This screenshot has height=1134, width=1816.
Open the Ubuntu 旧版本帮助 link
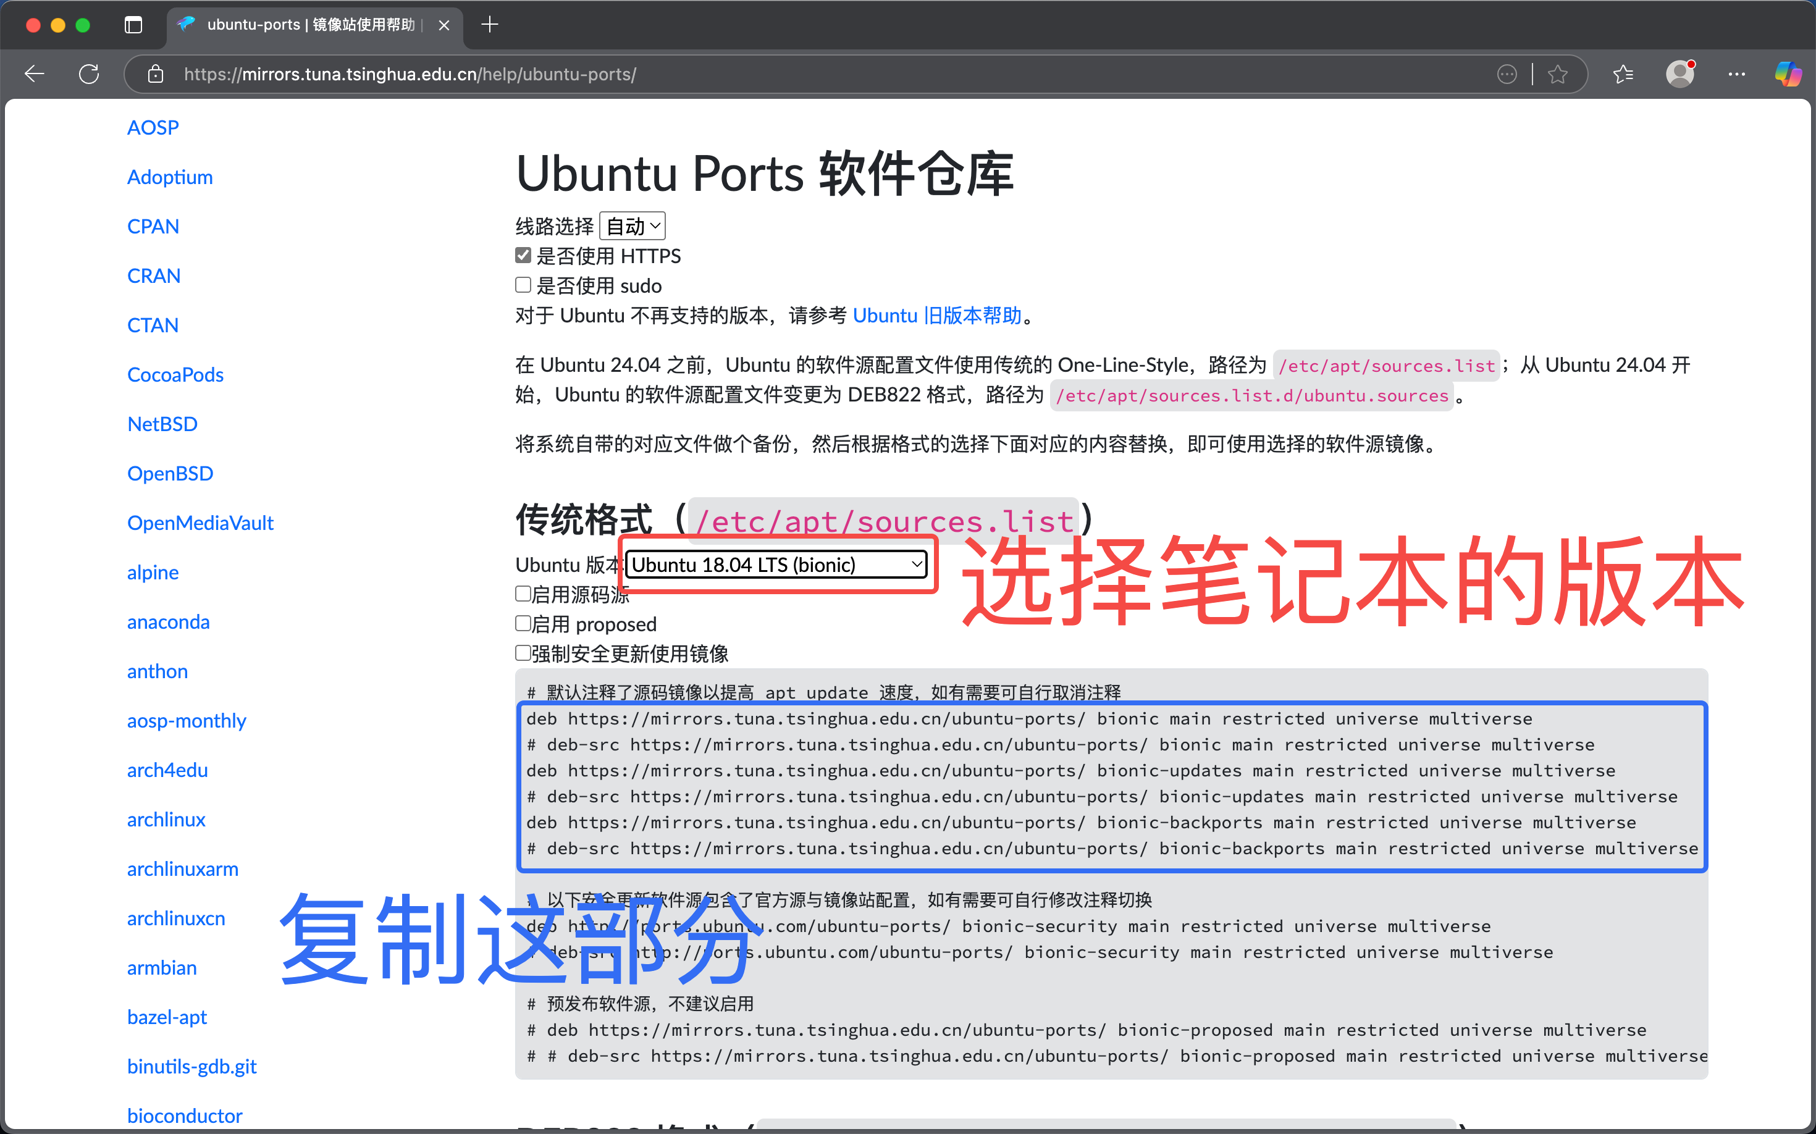click(x=937, y=315)
